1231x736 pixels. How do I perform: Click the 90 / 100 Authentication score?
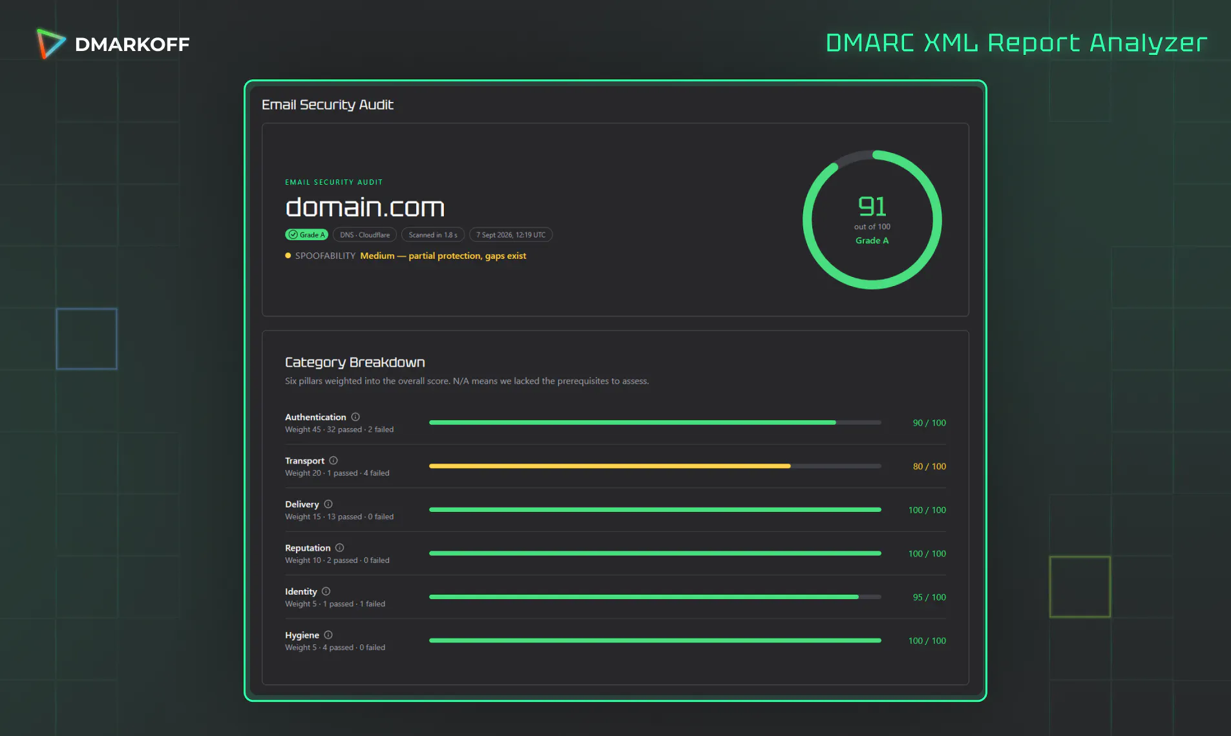pos(929,423)
